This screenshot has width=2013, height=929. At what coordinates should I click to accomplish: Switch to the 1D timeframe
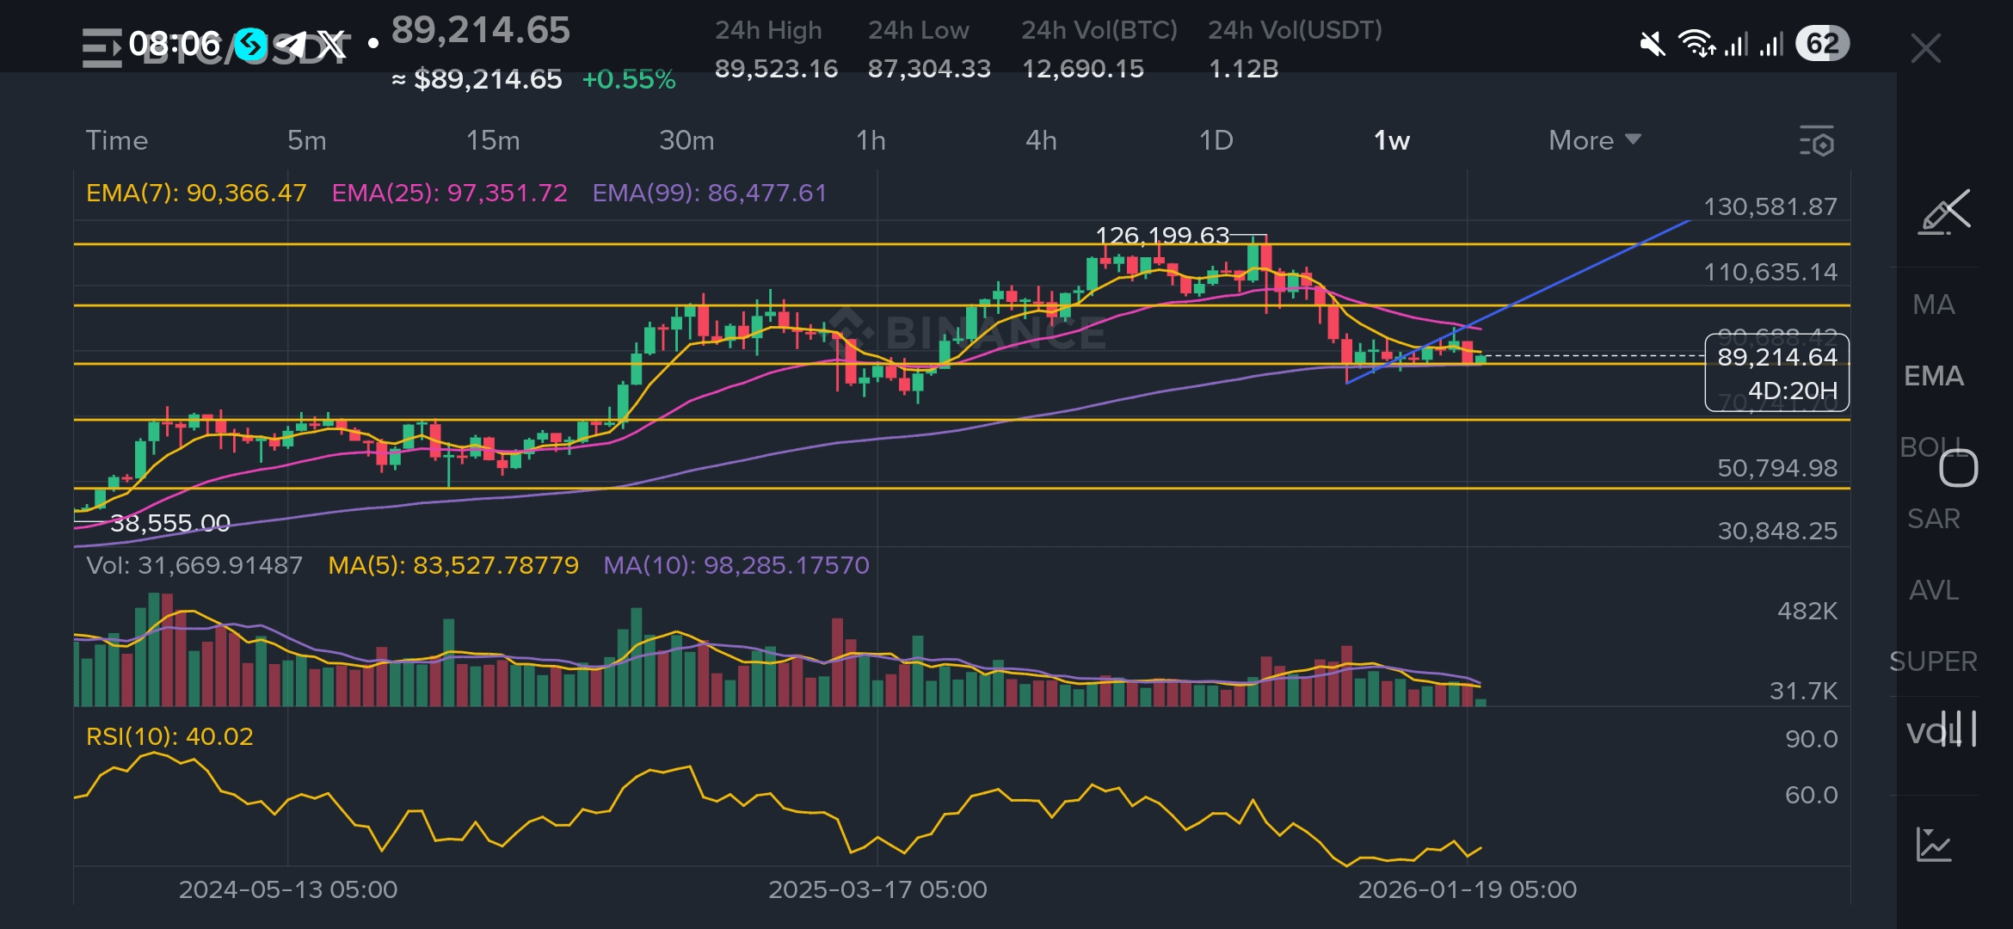1216,140
